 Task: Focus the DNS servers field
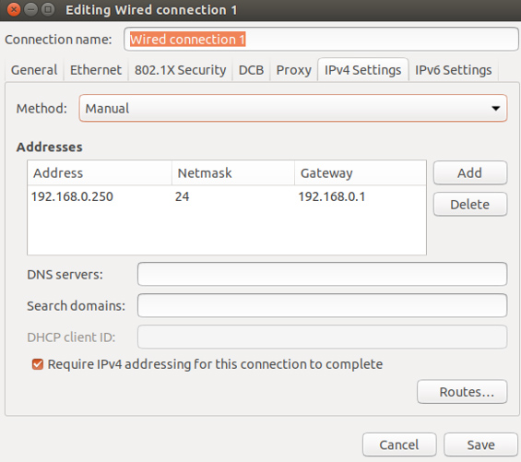[323, 274]
